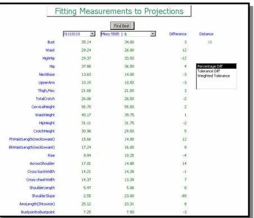Image resolution: width=254 pixels, height=218 pixels.
Task: Click the TotalCrotch row label
Action: (x=45, y=99)
